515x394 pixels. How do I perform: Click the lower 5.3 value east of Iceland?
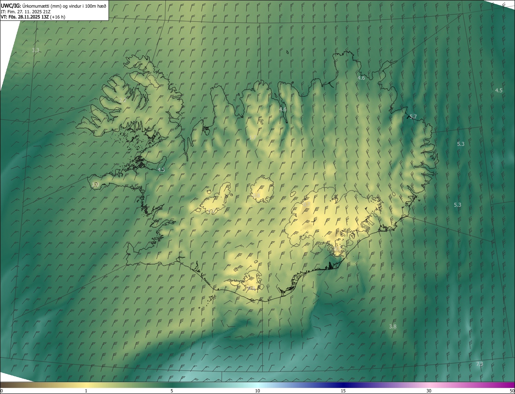coord(457,205)
